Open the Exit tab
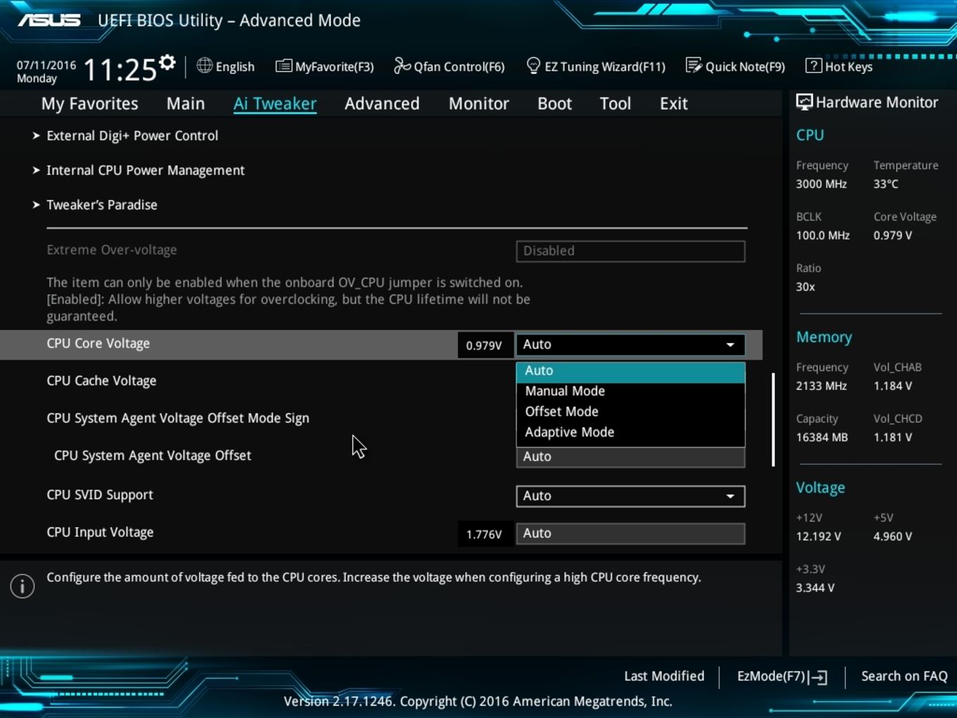 673,103
